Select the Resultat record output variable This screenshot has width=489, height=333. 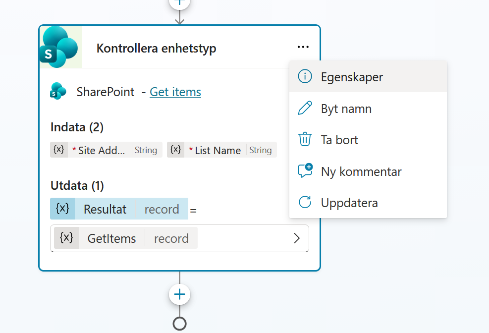[119, 209]
